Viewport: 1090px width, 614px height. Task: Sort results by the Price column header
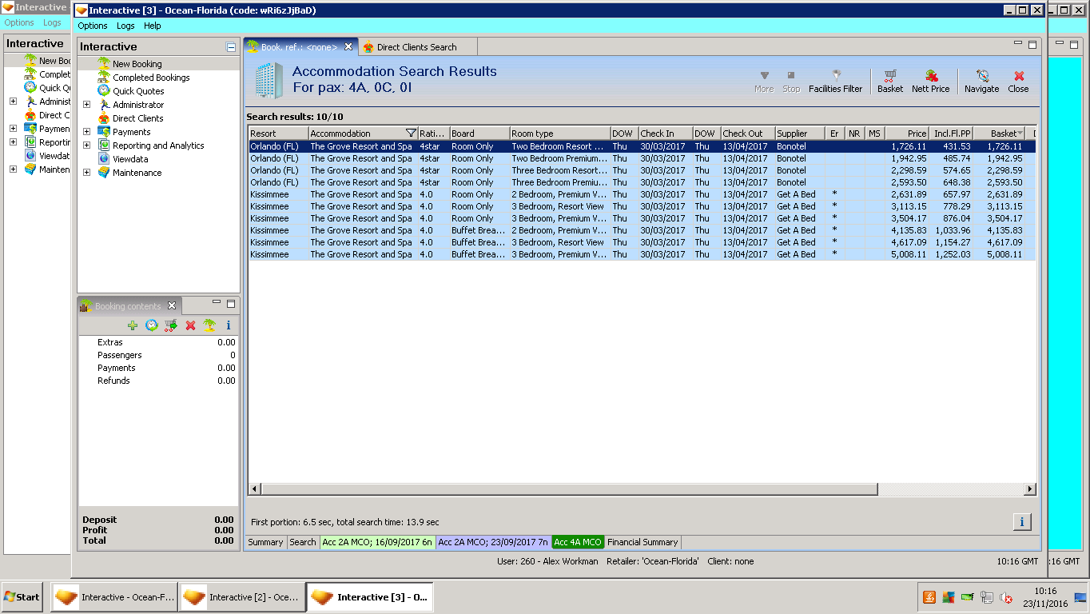click(907, 134)
